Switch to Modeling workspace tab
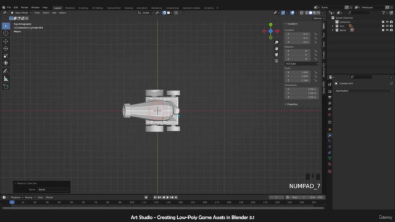 click(x=70, y=8)
